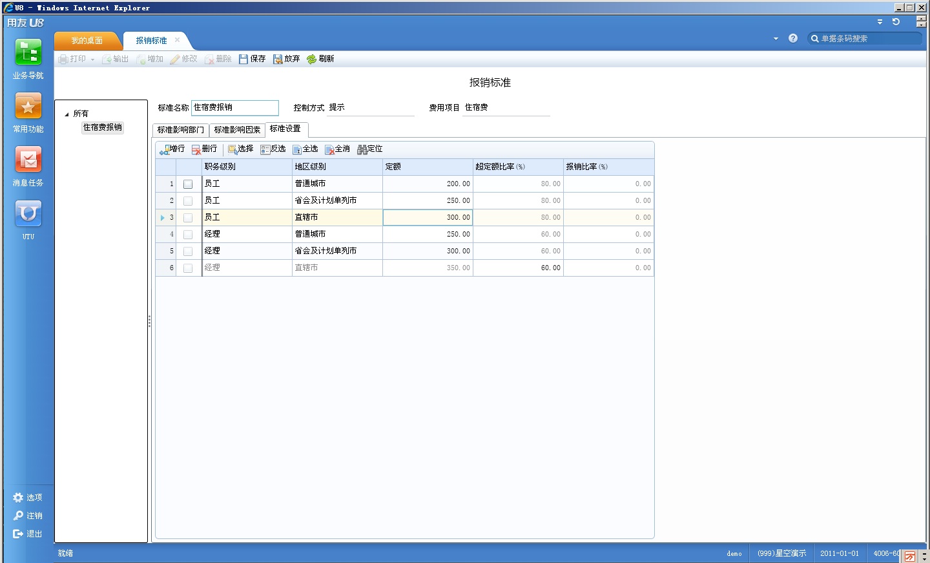Viewport: 930px width, 563px height.
Task: Click the 报销比率 column header
Action: (x=608, y=167)
